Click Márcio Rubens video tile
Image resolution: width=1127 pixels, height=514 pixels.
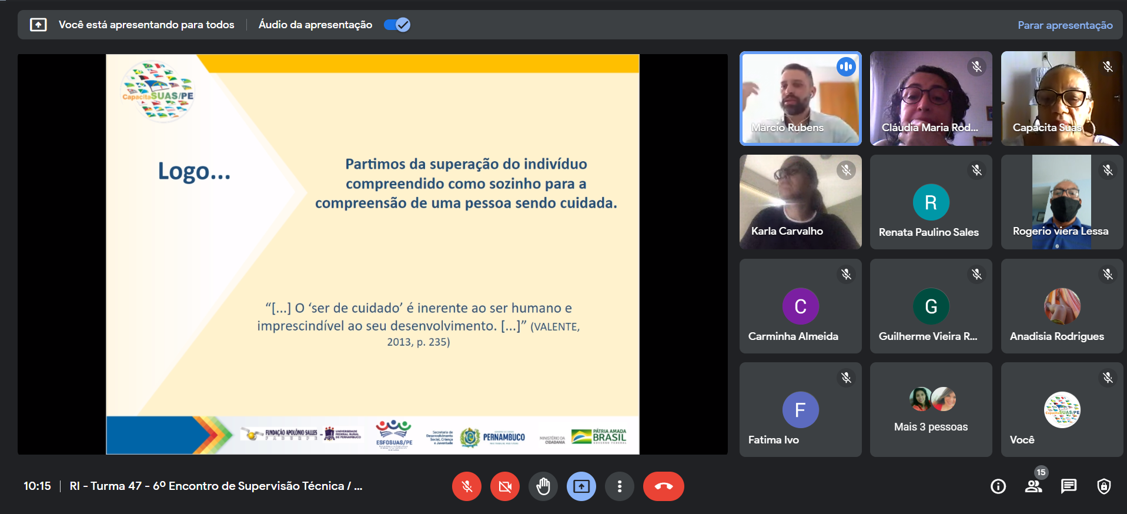click(x=800, y=98)
